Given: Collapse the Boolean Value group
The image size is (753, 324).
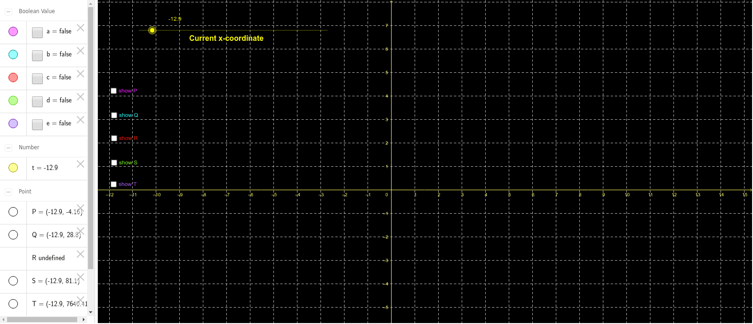Looking at the screenshot, I should [x=8, y=11].
